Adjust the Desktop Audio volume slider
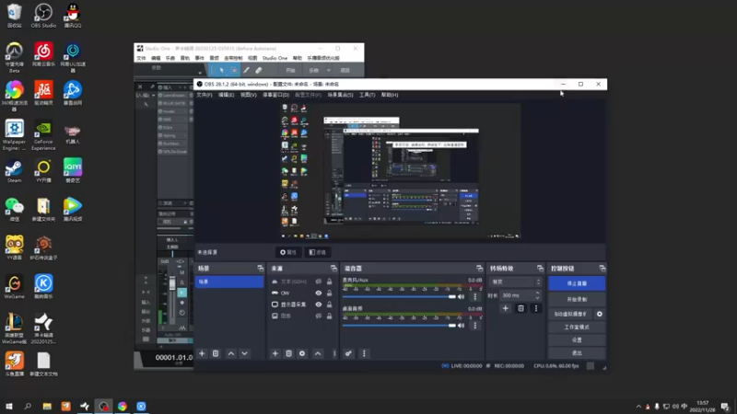The height and width of the screenshot is (414, 737). point(400,326)
